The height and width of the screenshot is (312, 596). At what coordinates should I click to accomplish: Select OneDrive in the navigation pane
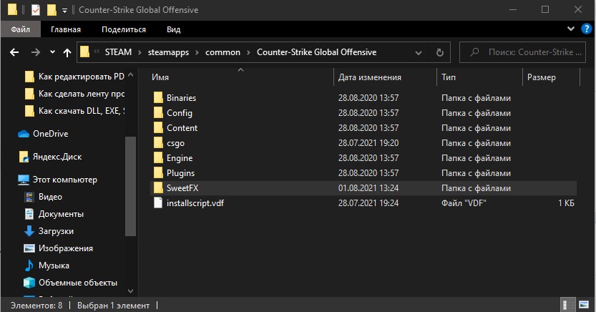point(43,134)
